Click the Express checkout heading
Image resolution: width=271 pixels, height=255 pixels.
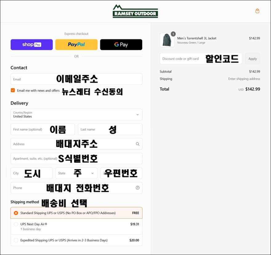(x=76, y=34)
